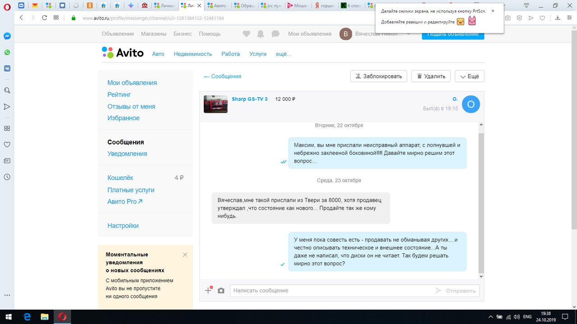Open "Настройки" in left sidebar
Image resolution: width=577 pixels, height=324 pixels.
(x=123, y=225)
